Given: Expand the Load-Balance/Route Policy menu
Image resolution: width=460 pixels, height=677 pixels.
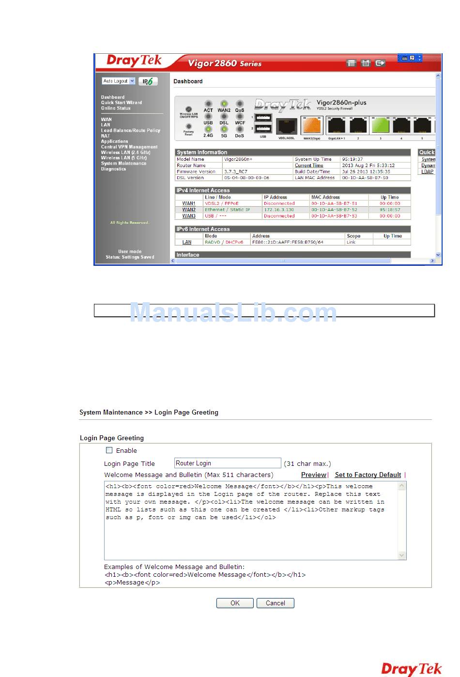Looking at the screenshot, I should point(130,130).
